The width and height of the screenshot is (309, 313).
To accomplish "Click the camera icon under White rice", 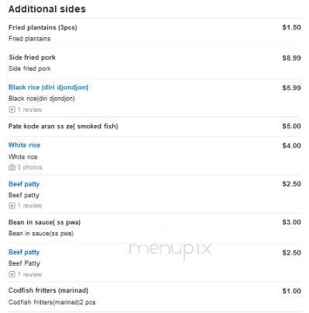I will click(12, 167).
